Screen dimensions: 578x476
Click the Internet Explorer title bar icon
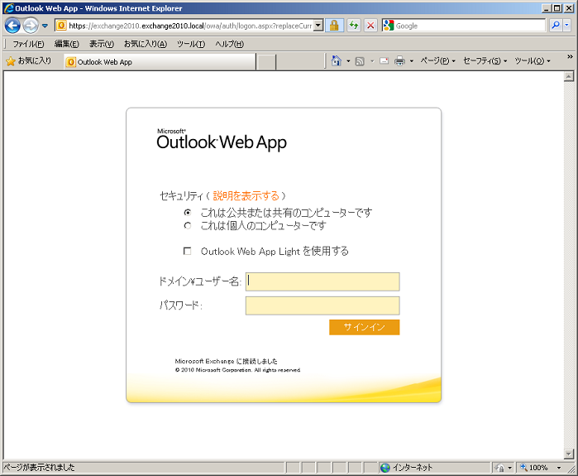[9, 8]
